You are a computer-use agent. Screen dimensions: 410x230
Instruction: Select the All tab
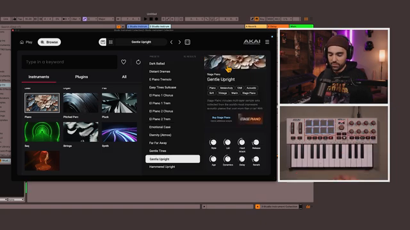124,77
